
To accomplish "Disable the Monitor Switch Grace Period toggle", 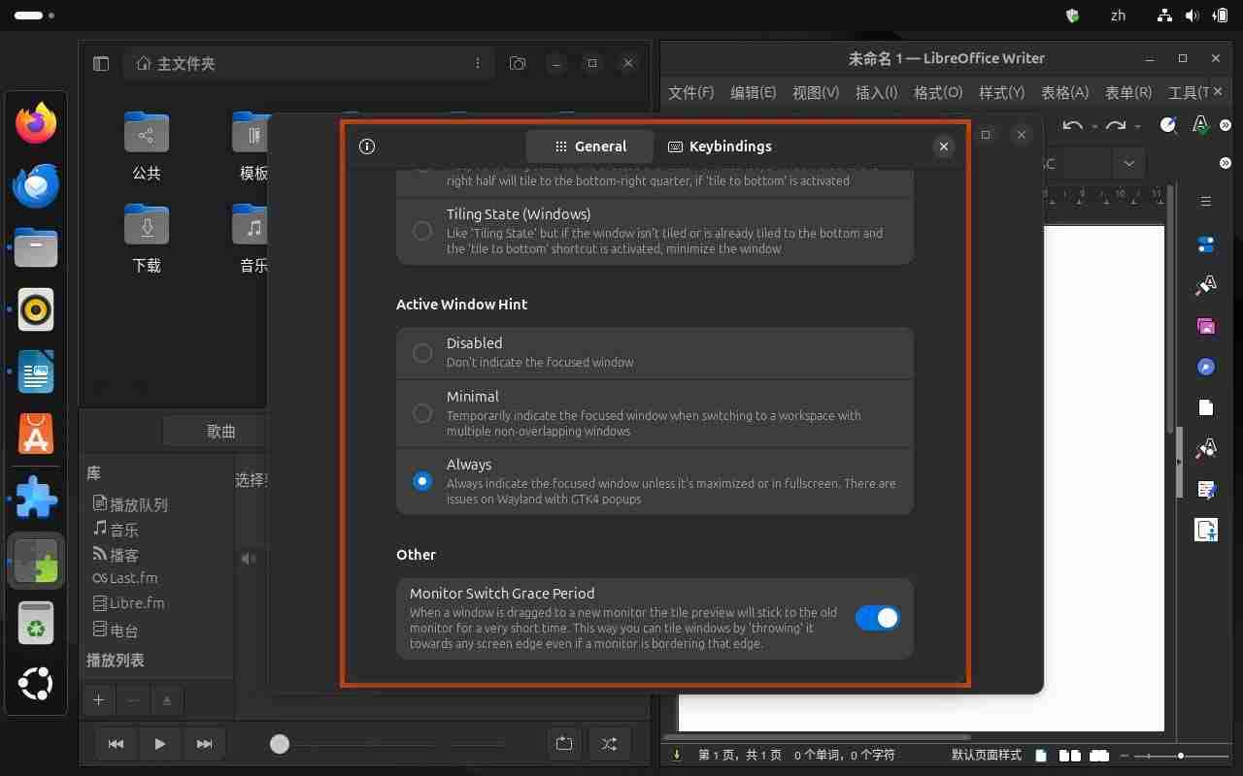I will pos(877,618).
